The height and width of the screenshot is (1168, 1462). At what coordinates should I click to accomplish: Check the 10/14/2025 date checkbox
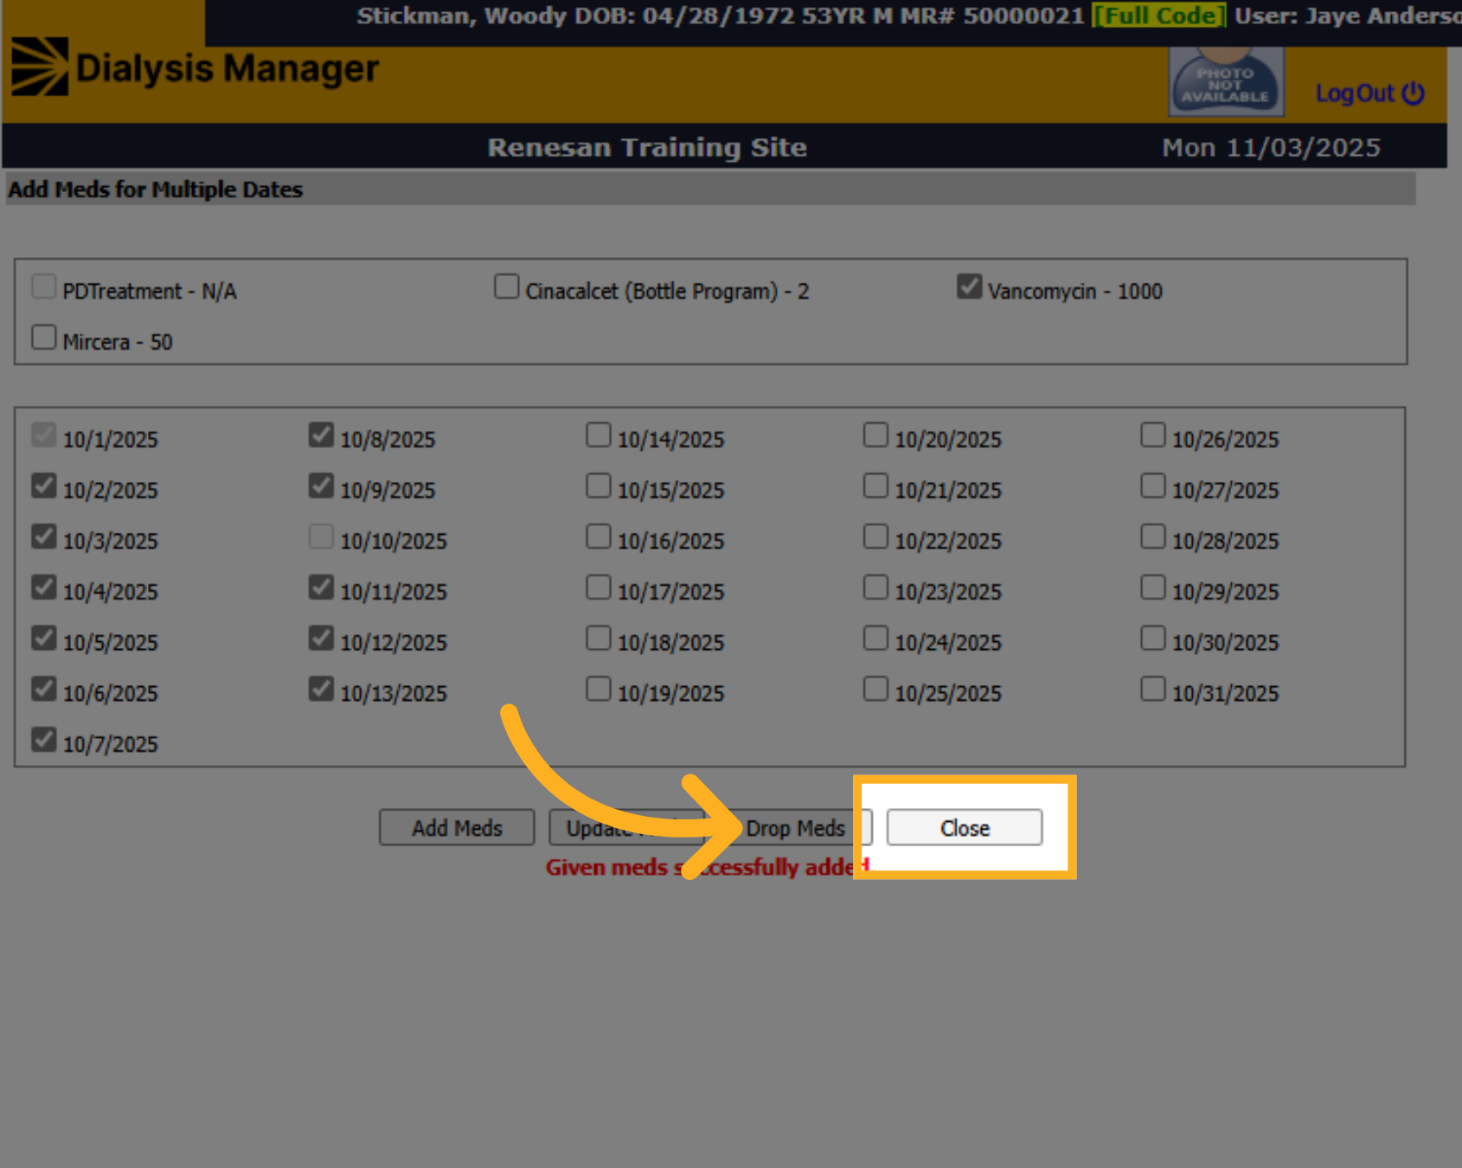tap(599, 435)
